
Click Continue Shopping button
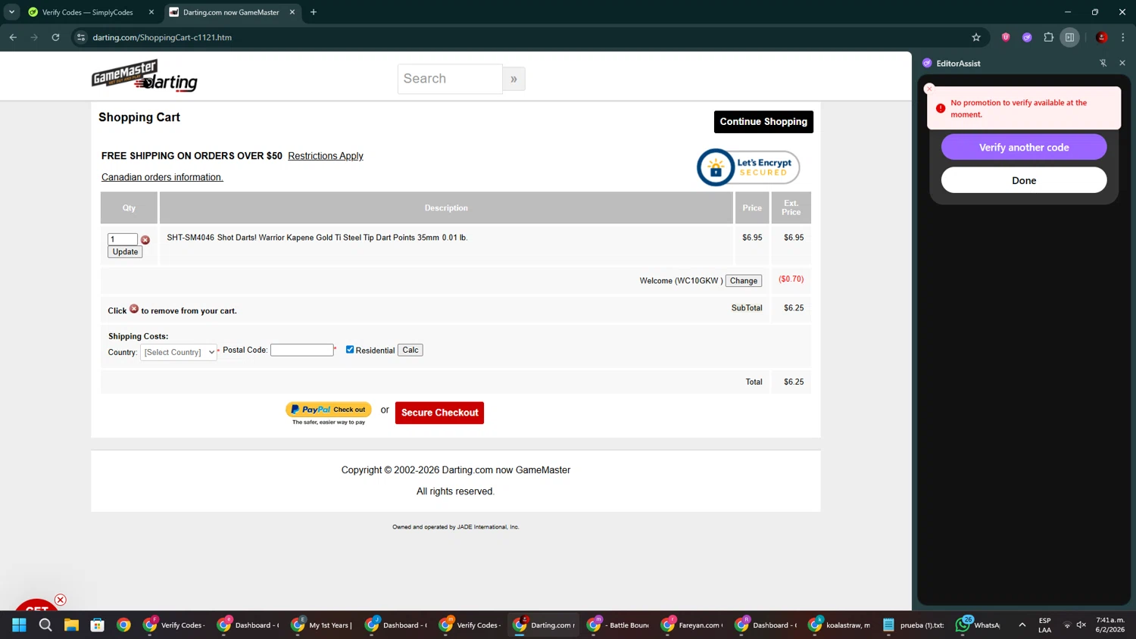(763, 122)
